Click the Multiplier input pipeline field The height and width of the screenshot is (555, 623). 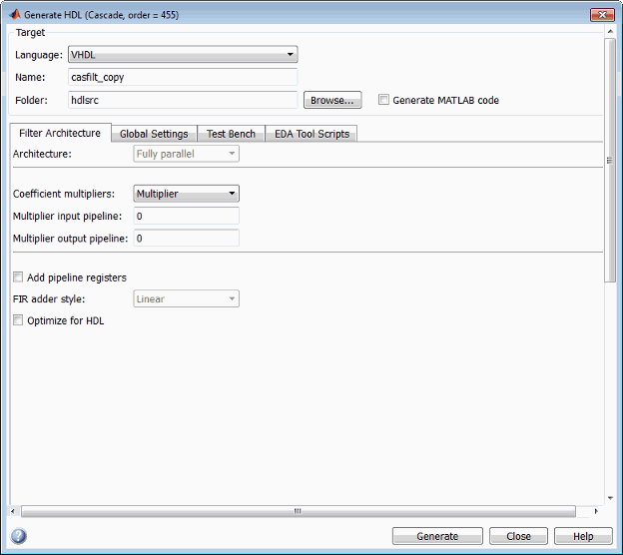186,217
